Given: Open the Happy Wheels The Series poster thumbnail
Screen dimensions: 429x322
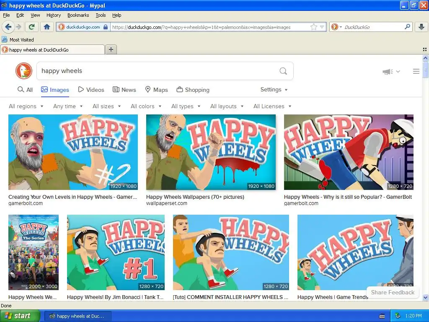Looking at the screenshot, I should coord(34,252).
